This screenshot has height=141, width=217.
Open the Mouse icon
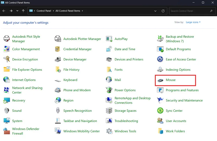[160, 80]
